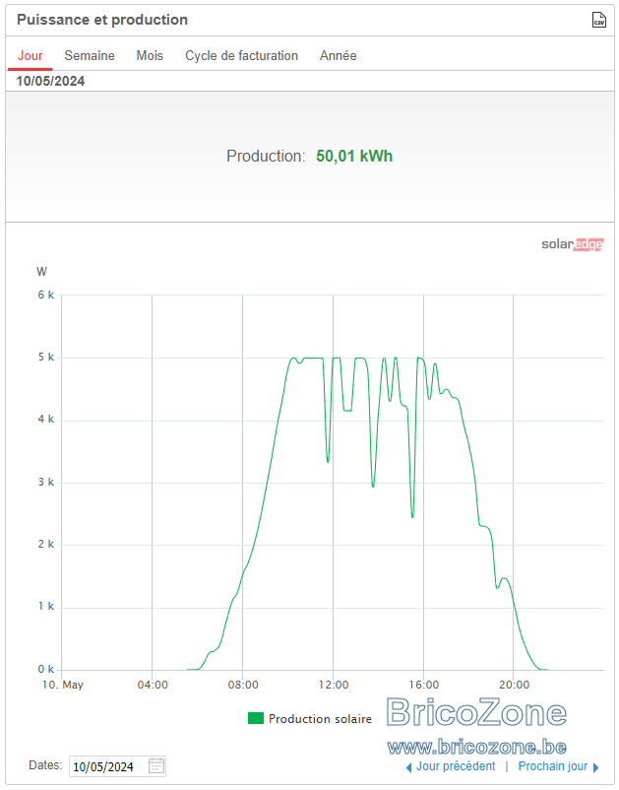Click the www.bricozone.be watermark link

point(477,747)
